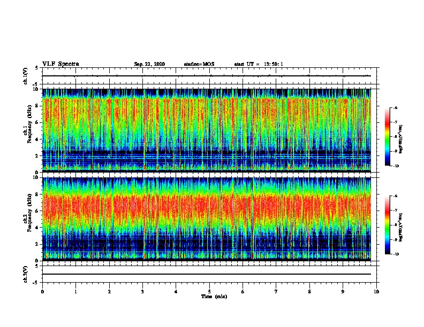Click the time axis tick label '7'
This screenshot has width=424, height=327.
276,292
